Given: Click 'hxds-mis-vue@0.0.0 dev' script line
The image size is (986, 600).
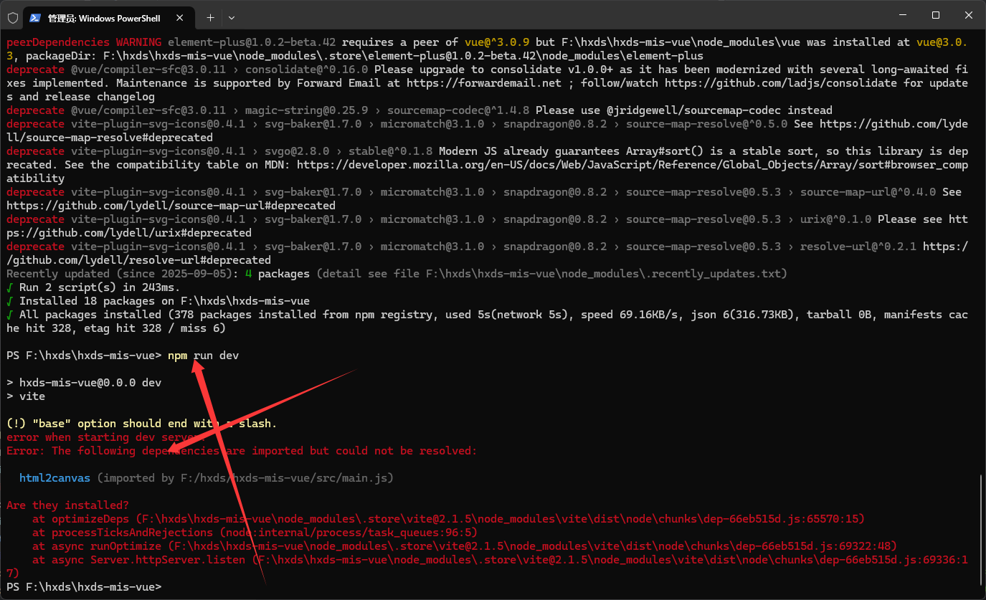Looking at the screenshot, I should [84, 383].
